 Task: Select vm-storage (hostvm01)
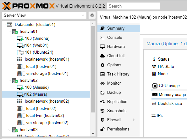tap(47, 74)
